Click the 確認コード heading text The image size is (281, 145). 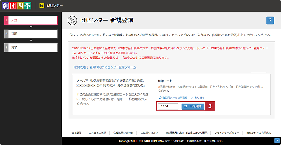click(165, 81)
